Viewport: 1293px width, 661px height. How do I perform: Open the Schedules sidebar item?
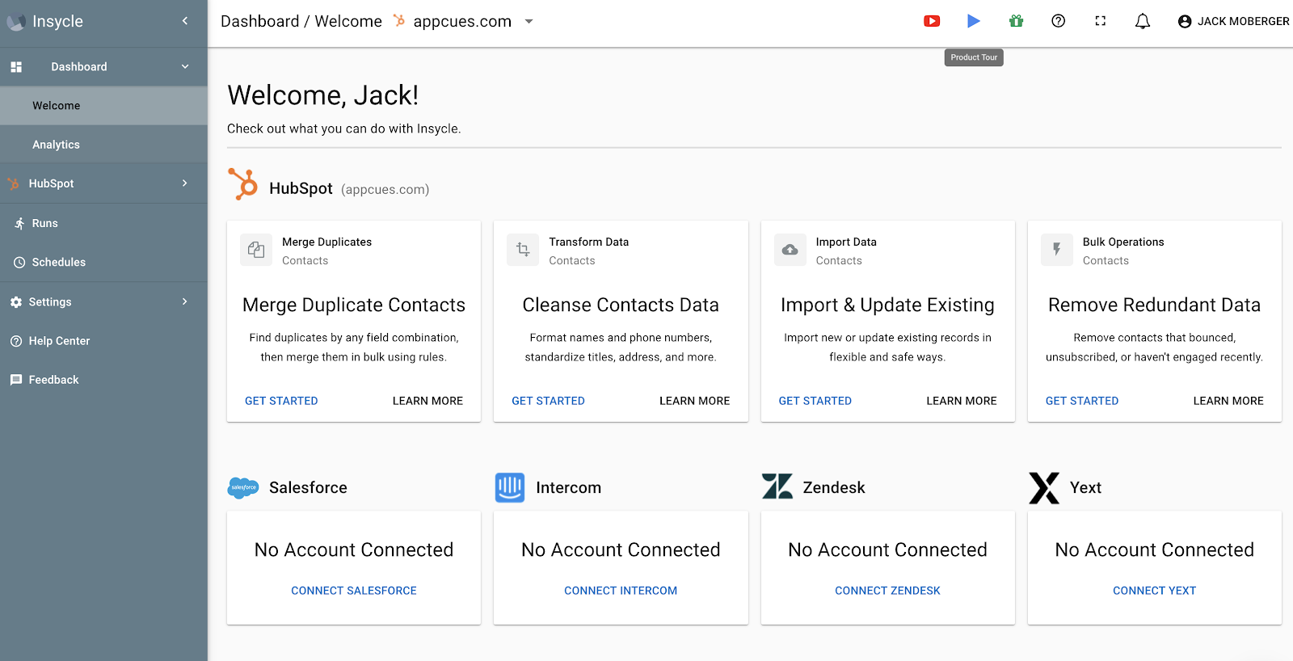coord(103,262)
